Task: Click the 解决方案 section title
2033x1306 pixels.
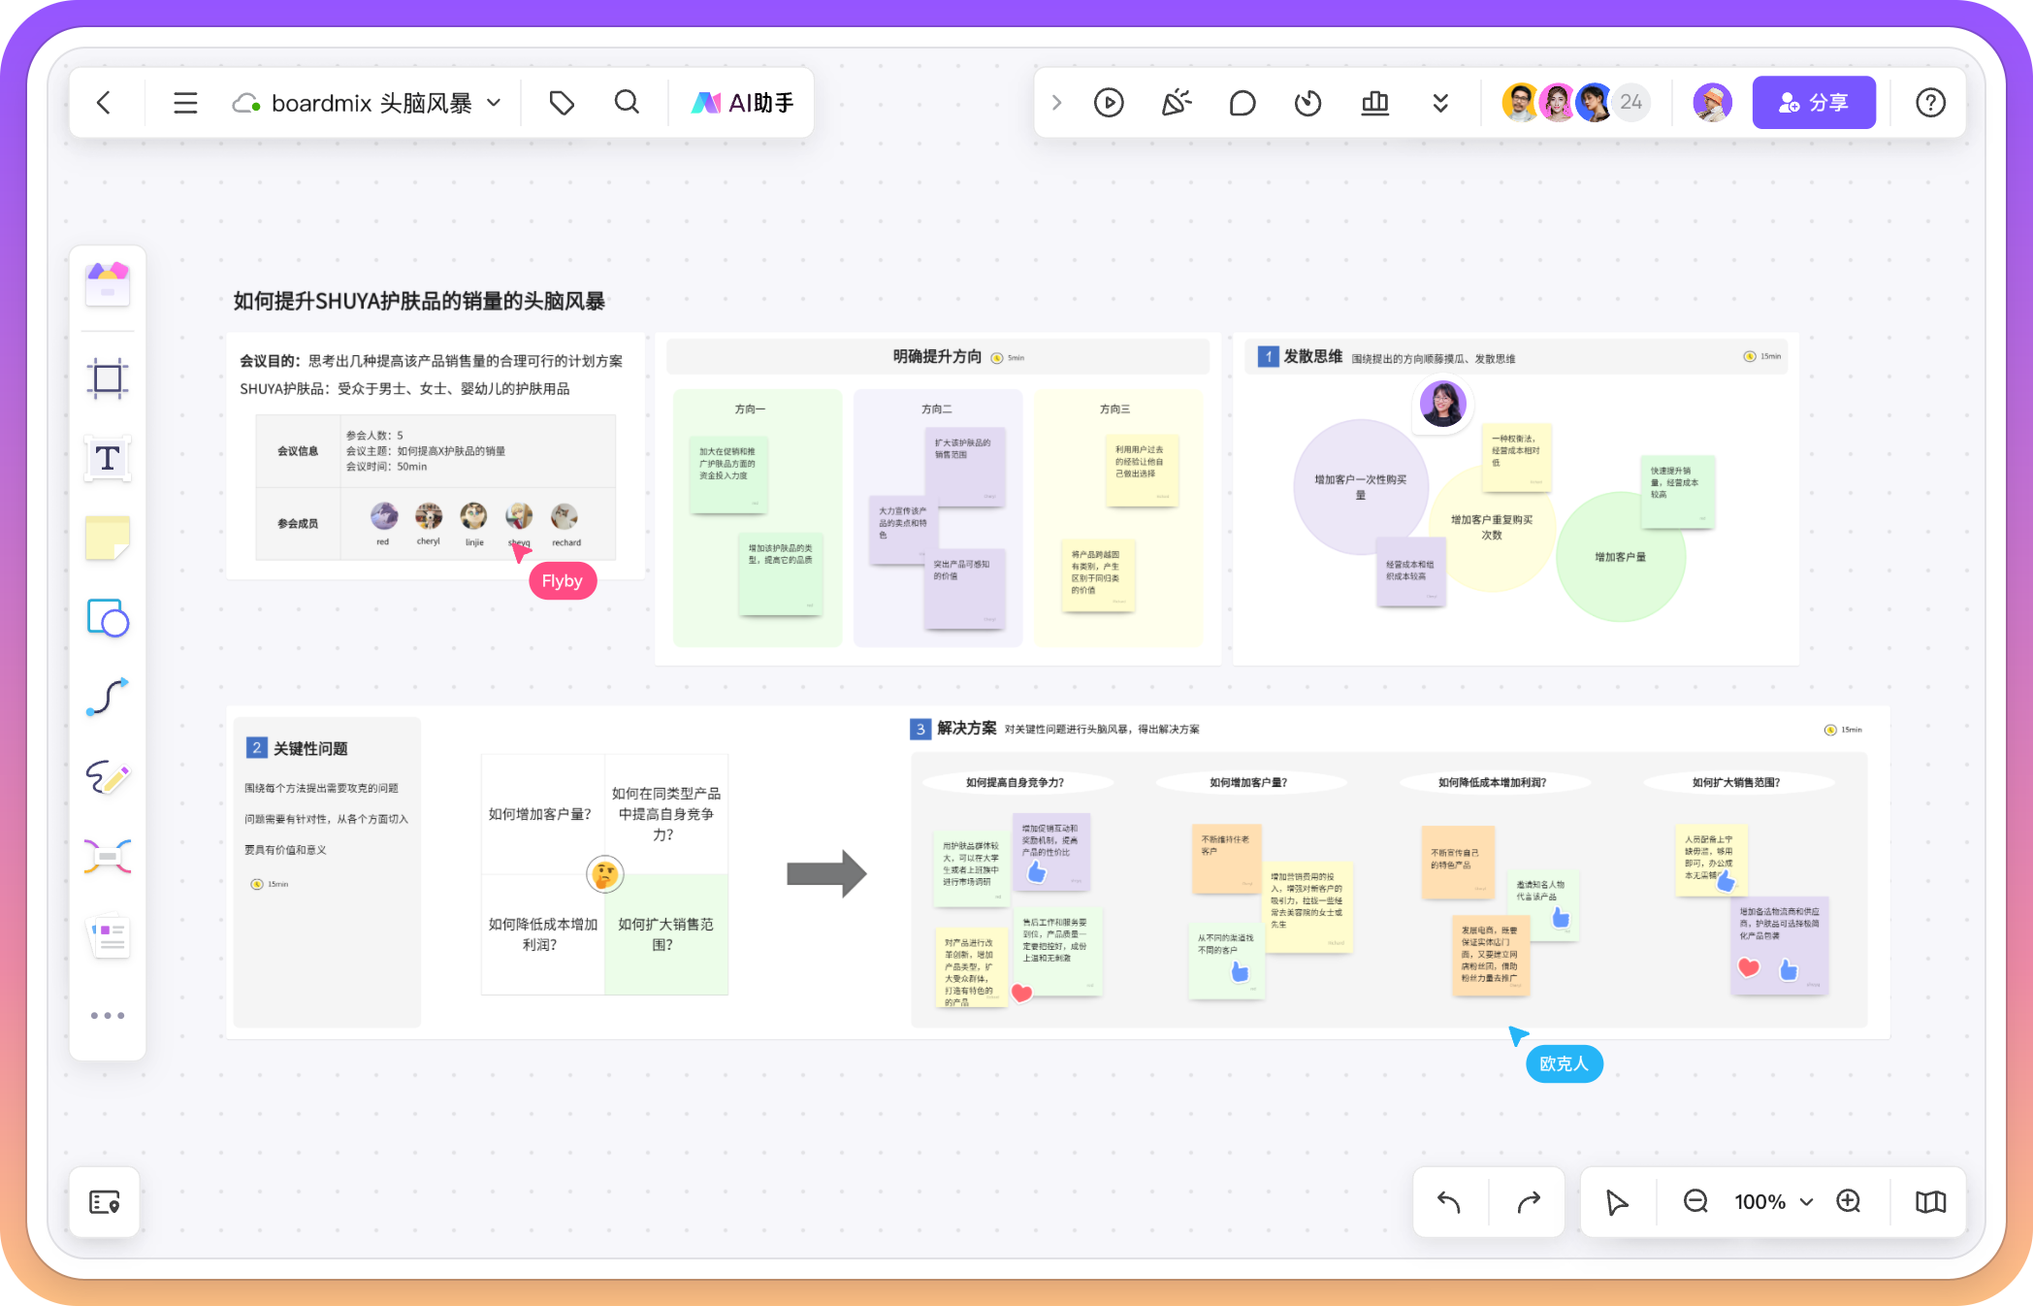Action: (966, 729)
